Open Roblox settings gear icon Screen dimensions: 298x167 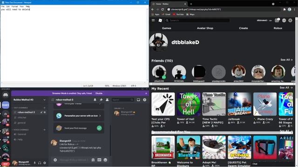coord(290,20)
